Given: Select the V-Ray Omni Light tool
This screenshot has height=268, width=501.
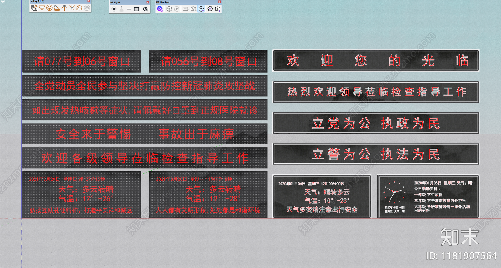Looking at the screenshot, I should click(72, 8).
